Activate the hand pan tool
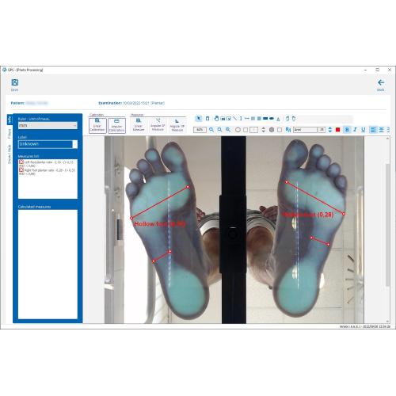The image size is (396, 396). (216, 119)
